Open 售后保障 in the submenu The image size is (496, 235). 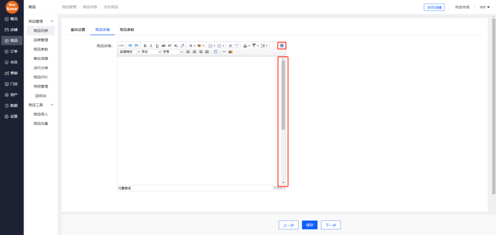pos(41,58)
